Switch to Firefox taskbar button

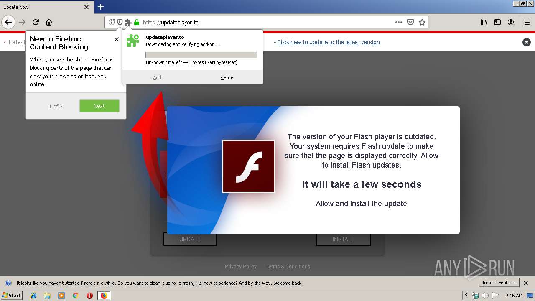(104, 296)
